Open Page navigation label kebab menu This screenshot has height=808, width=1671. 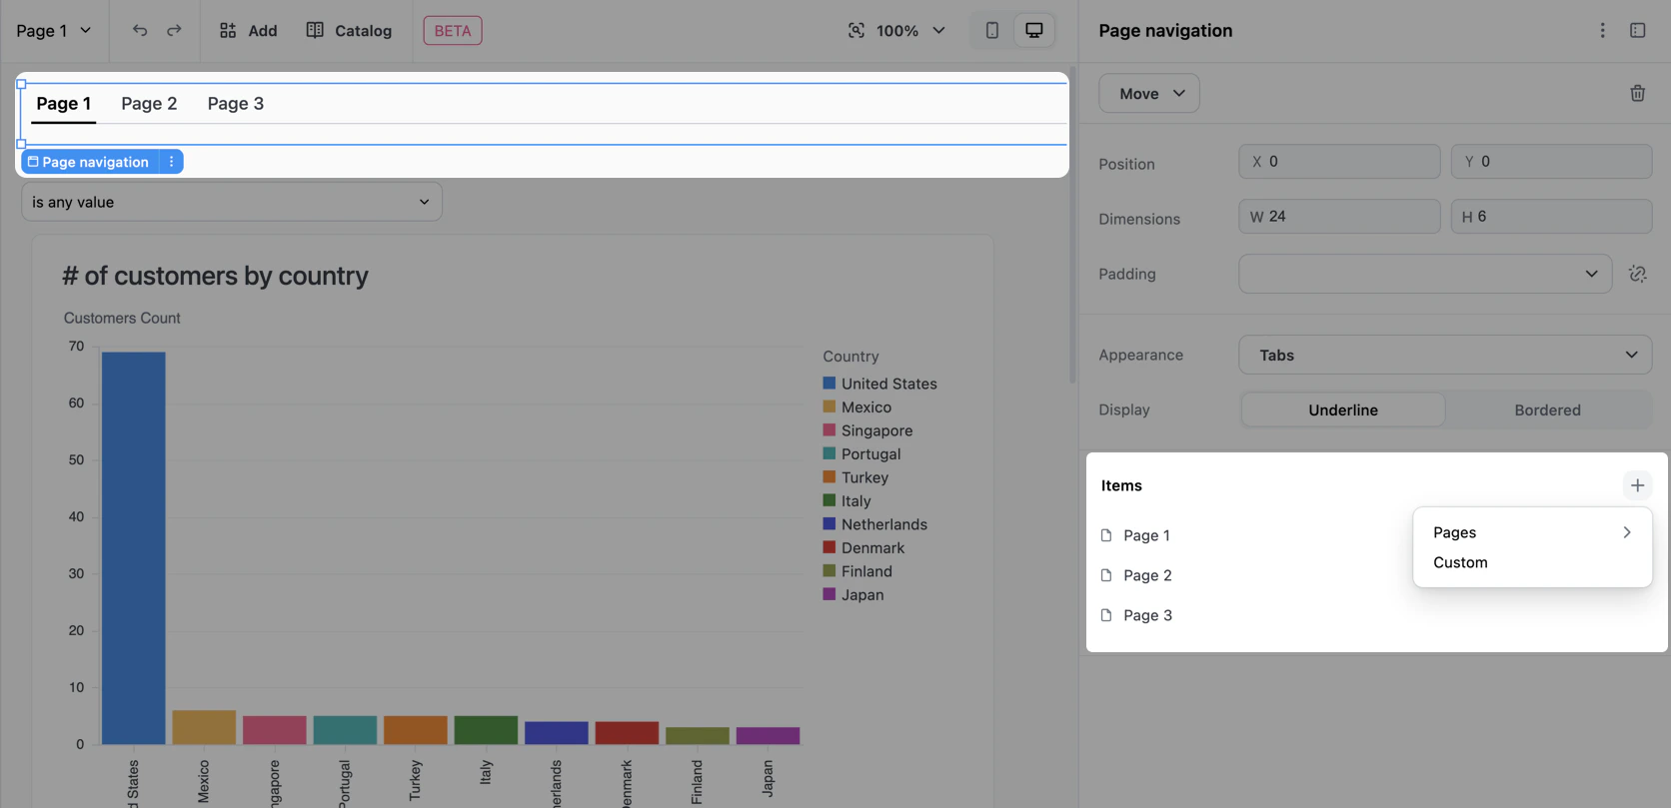[171, 162]
